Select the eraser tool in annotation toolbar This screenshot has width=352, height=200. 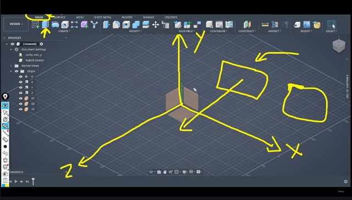coord(5,140)
